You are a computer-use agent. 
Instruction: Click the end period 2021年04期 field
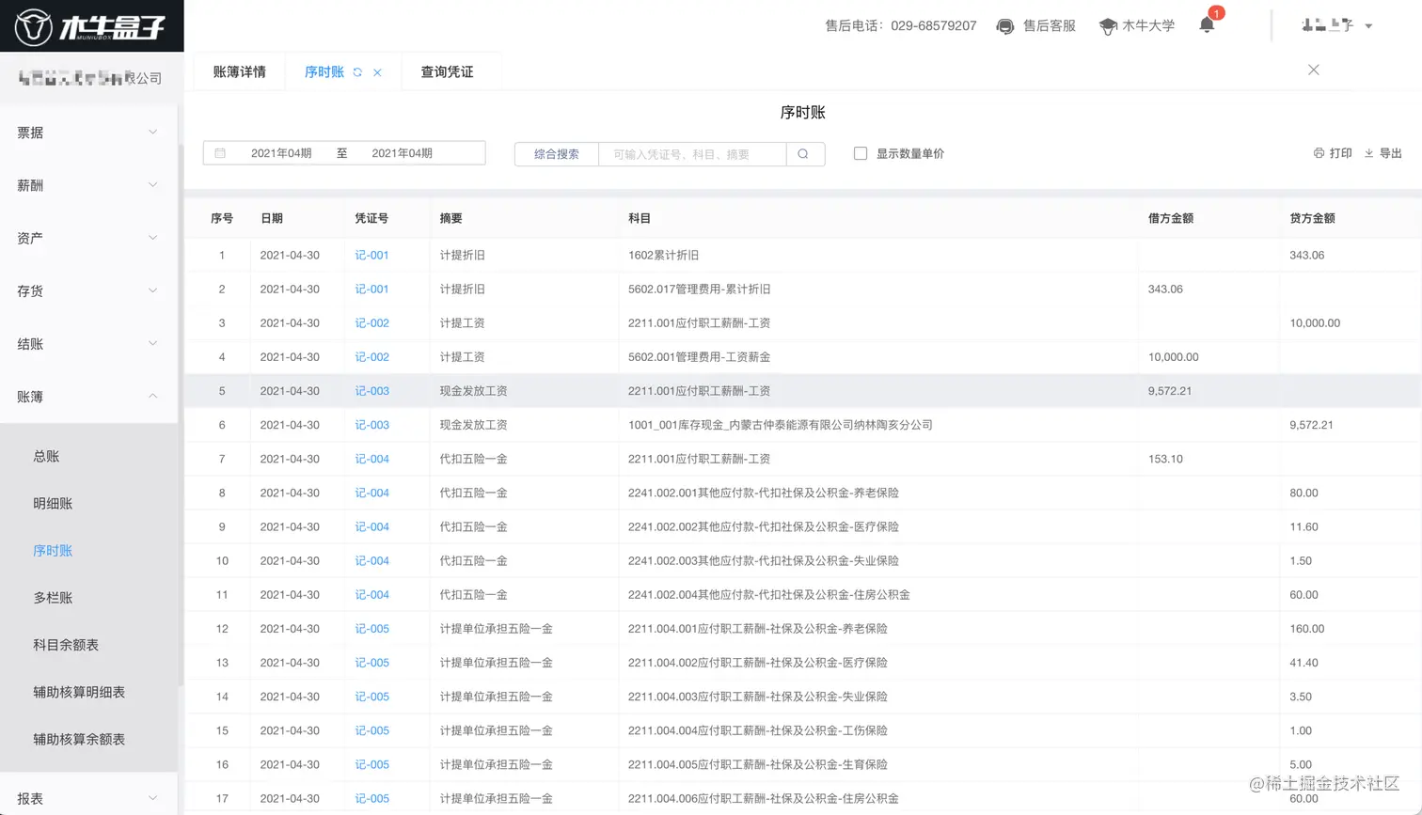tap(402, 153)
